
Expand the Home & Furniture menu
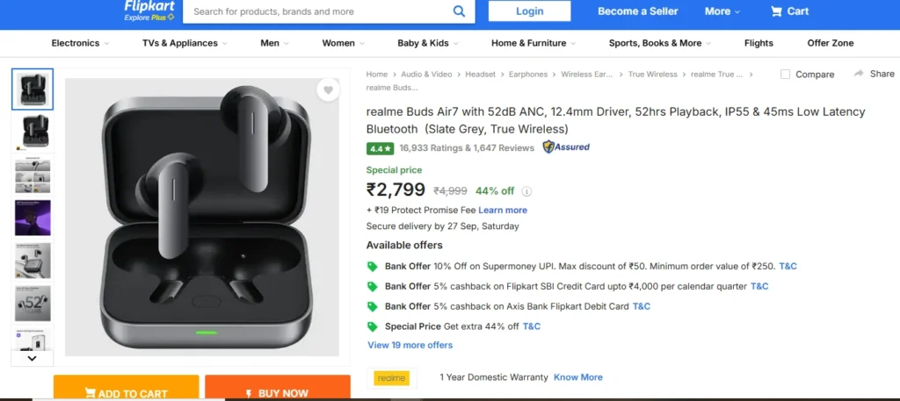533,43
